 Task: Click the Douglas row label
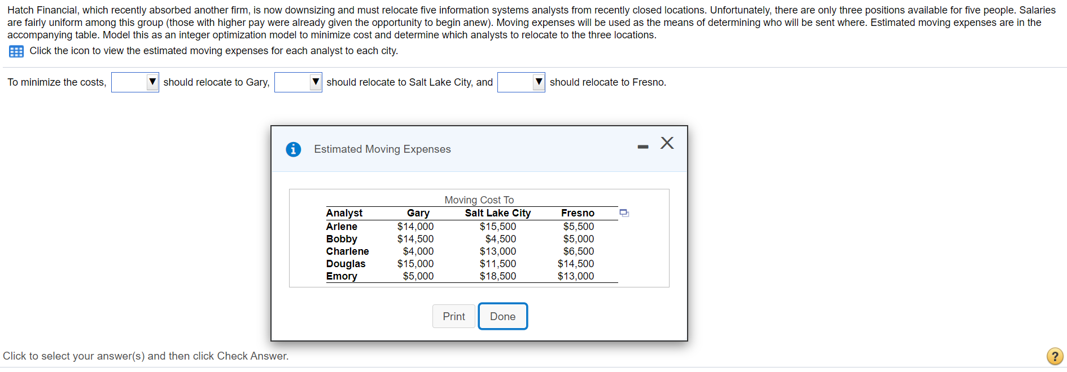(346, 264)
